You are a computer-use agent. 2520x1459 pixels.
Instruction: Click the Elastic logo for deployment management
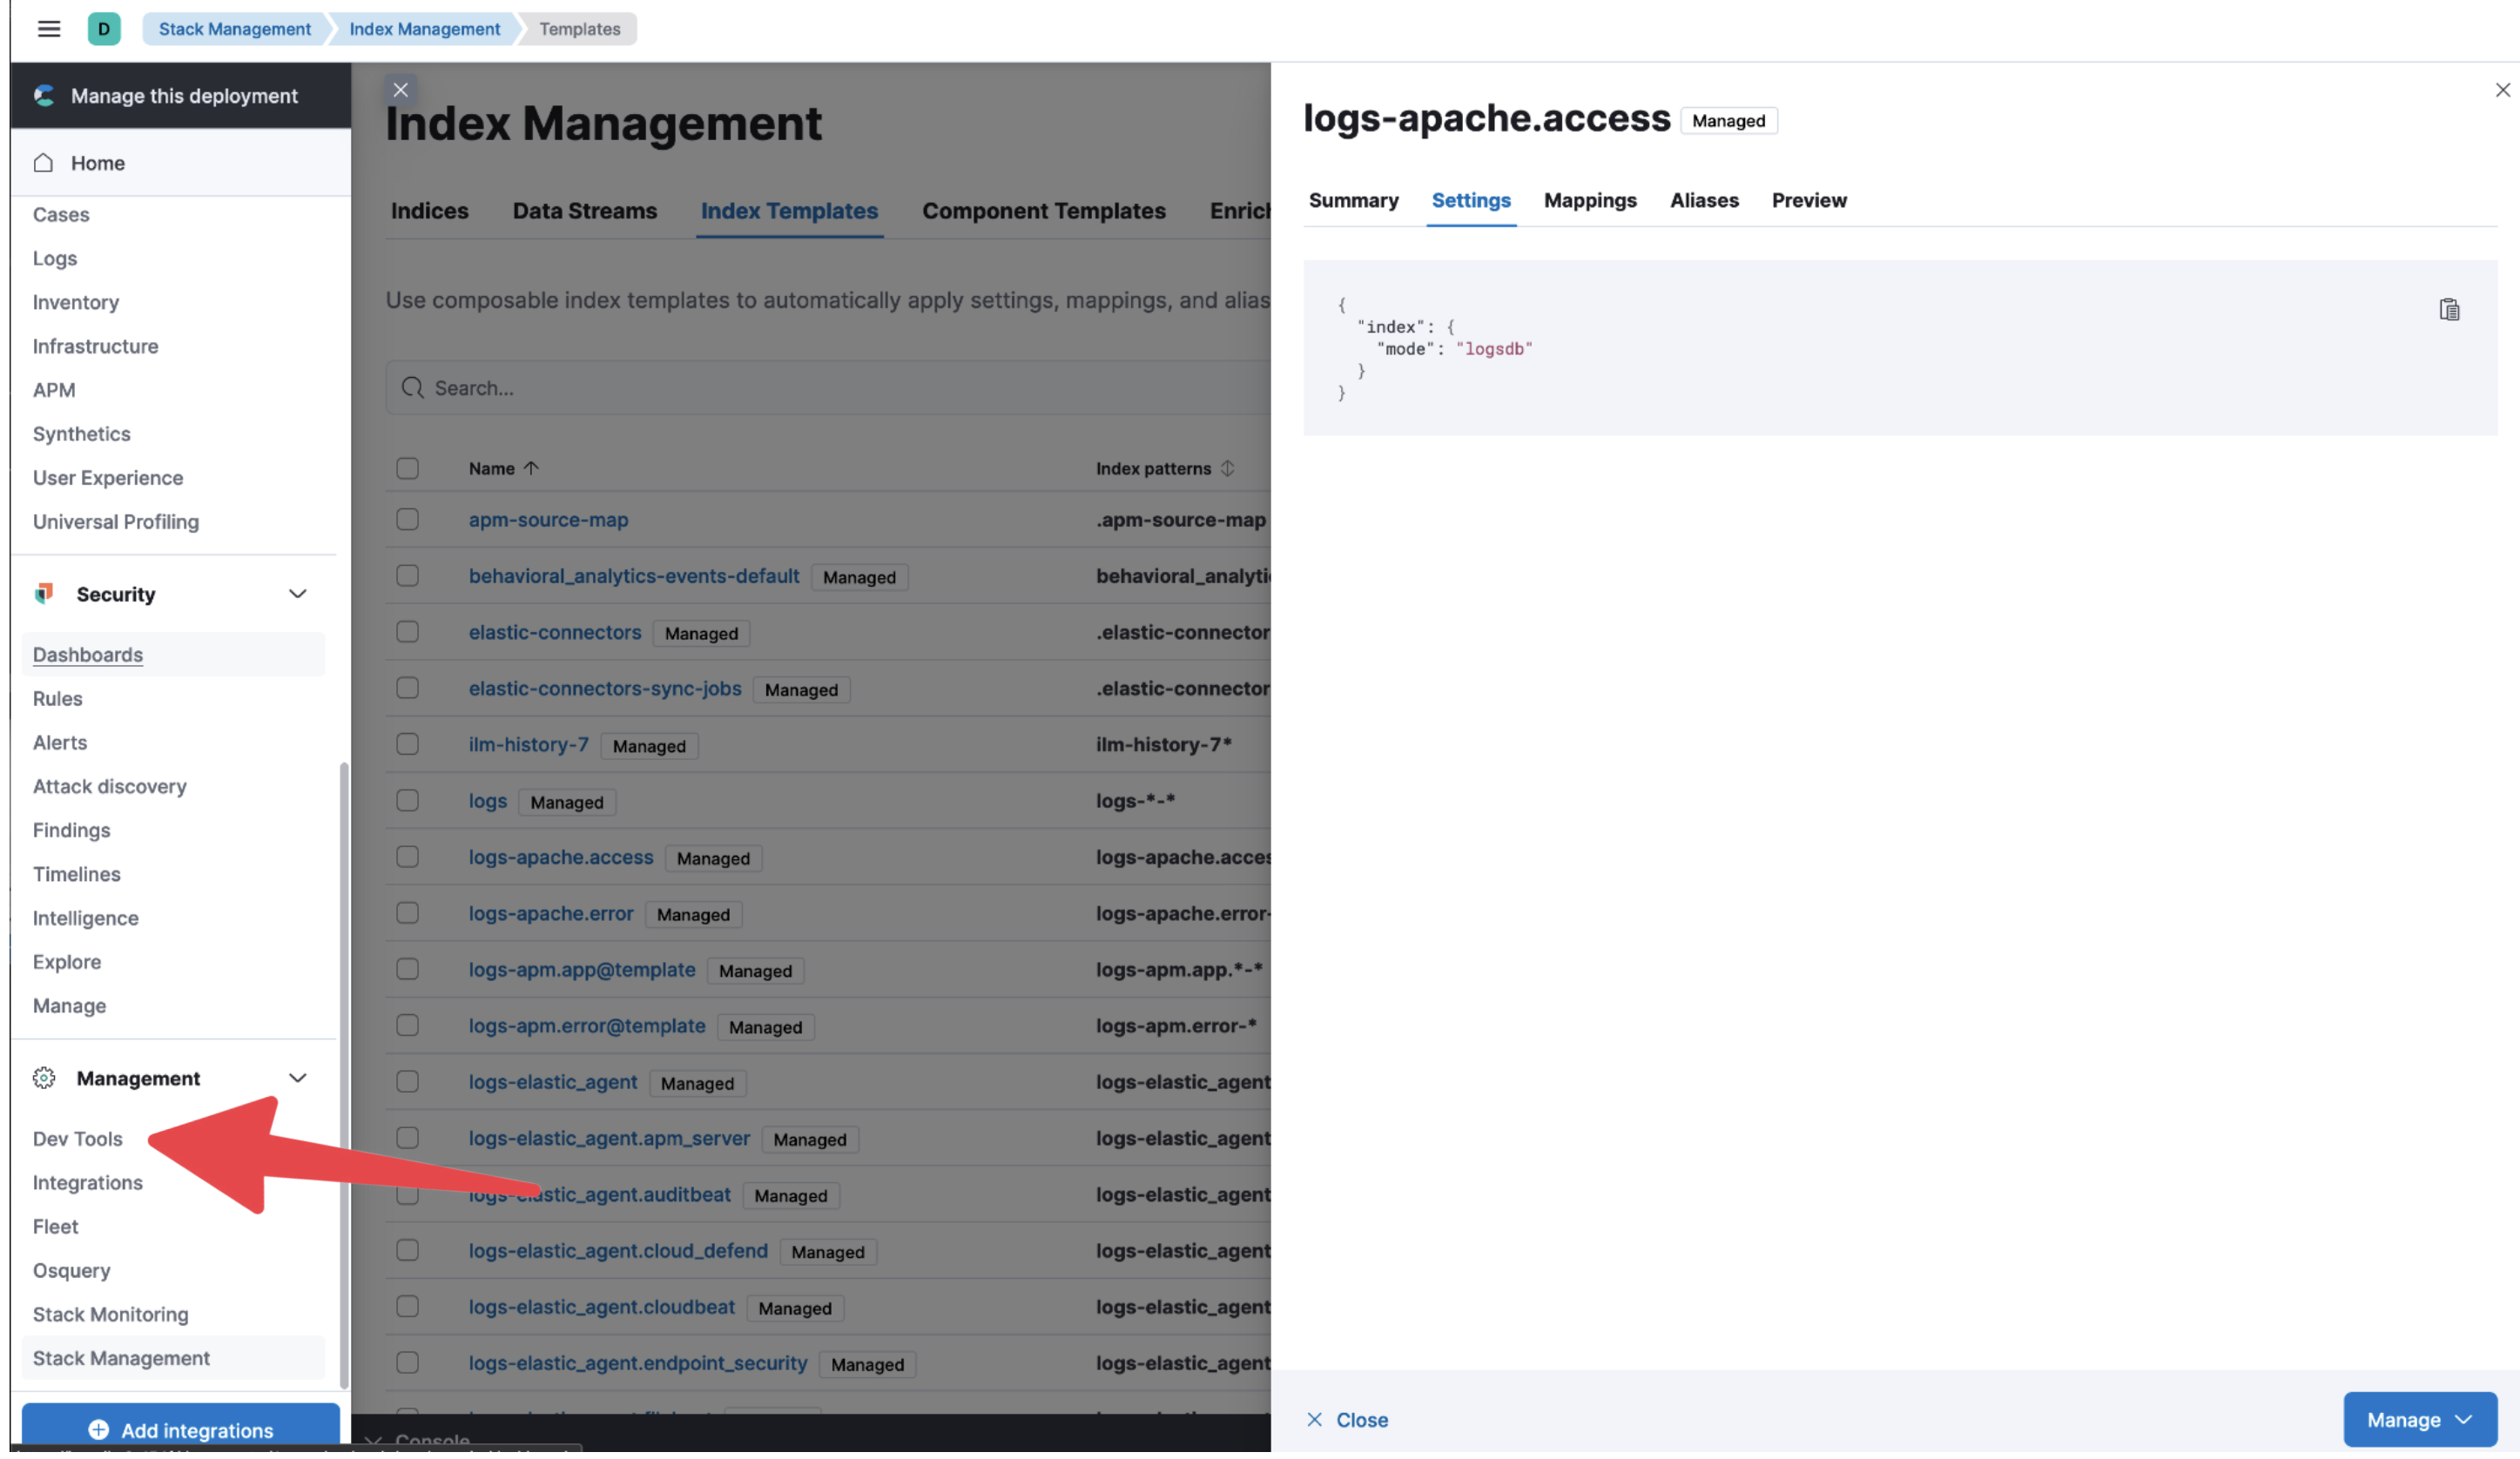click(43, 95)
